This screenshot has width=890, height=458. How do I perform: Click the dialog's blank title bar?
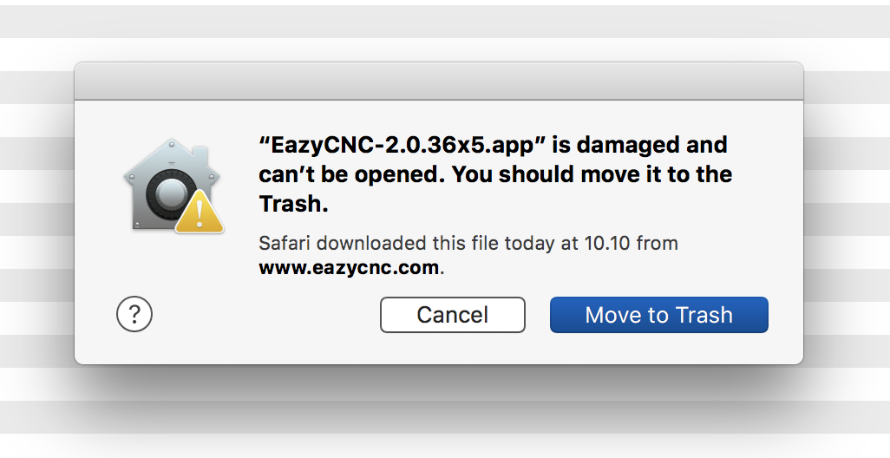click(439, 82)
